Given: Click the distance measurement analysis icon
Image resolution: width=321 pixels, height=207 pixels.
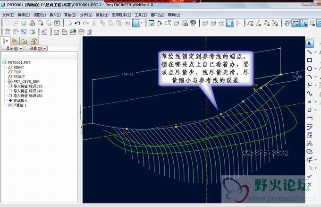Looking at the screenshot, I should coord(56,32).
